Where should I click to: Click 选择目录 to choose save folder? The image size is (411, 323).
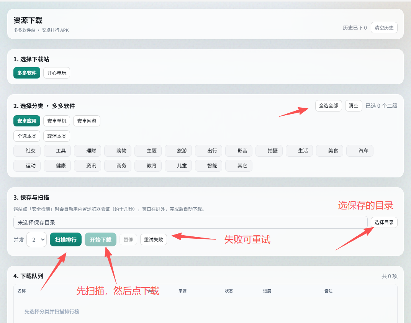384,222
